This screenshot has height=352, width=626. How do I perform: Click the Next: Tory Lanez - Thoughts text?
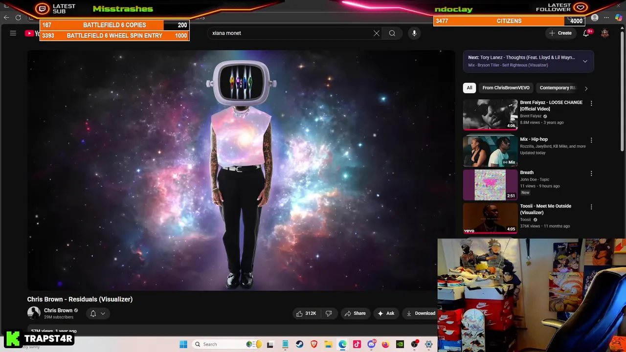521,58
